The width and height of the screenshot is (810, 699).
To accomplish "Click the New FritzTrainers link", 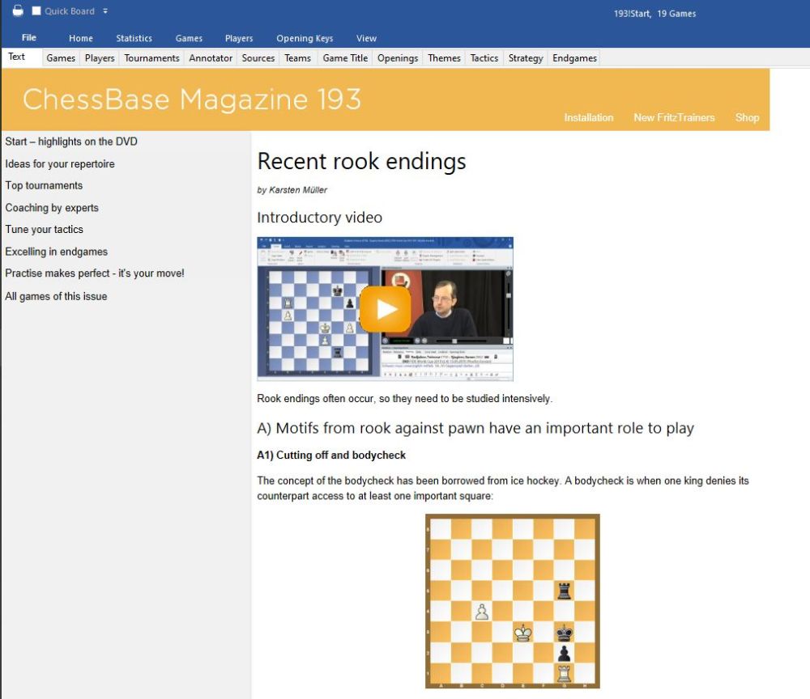I will point(674,117).
